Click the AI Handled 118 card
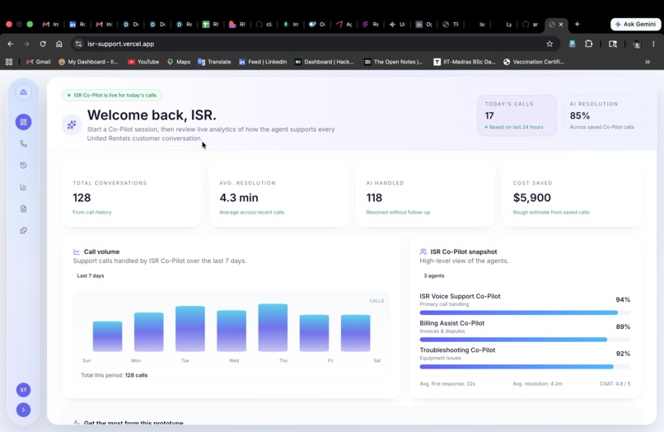The width and height of the screenshot is (664, 432). tap(425, 195)
